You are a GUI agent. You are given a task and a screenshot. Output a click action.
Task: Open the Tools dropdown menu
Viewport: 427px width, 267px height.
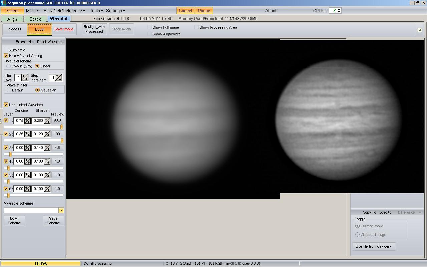96,11
